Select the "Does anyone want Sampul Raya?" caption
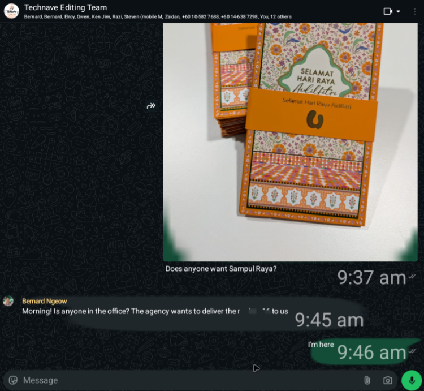 (x=221, y=269)
